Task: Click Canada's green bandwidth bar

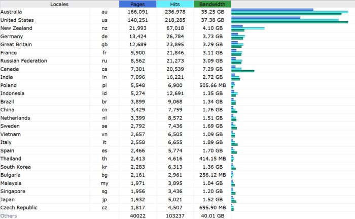Action: (243, 71)
